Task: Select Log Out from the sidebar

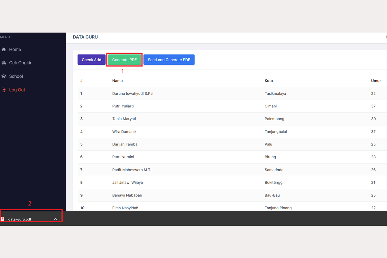Action: (17, 90)
